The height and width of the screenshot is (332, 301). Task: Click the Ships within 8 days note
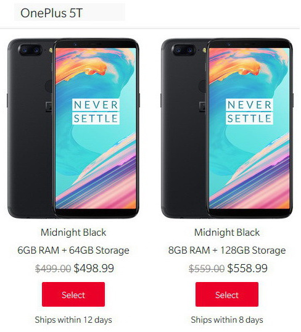(227, 320)
